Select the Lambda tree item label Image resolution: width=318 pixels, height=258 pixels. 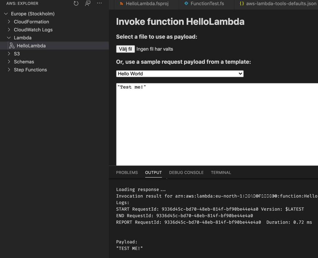click(x=23, y=38)
